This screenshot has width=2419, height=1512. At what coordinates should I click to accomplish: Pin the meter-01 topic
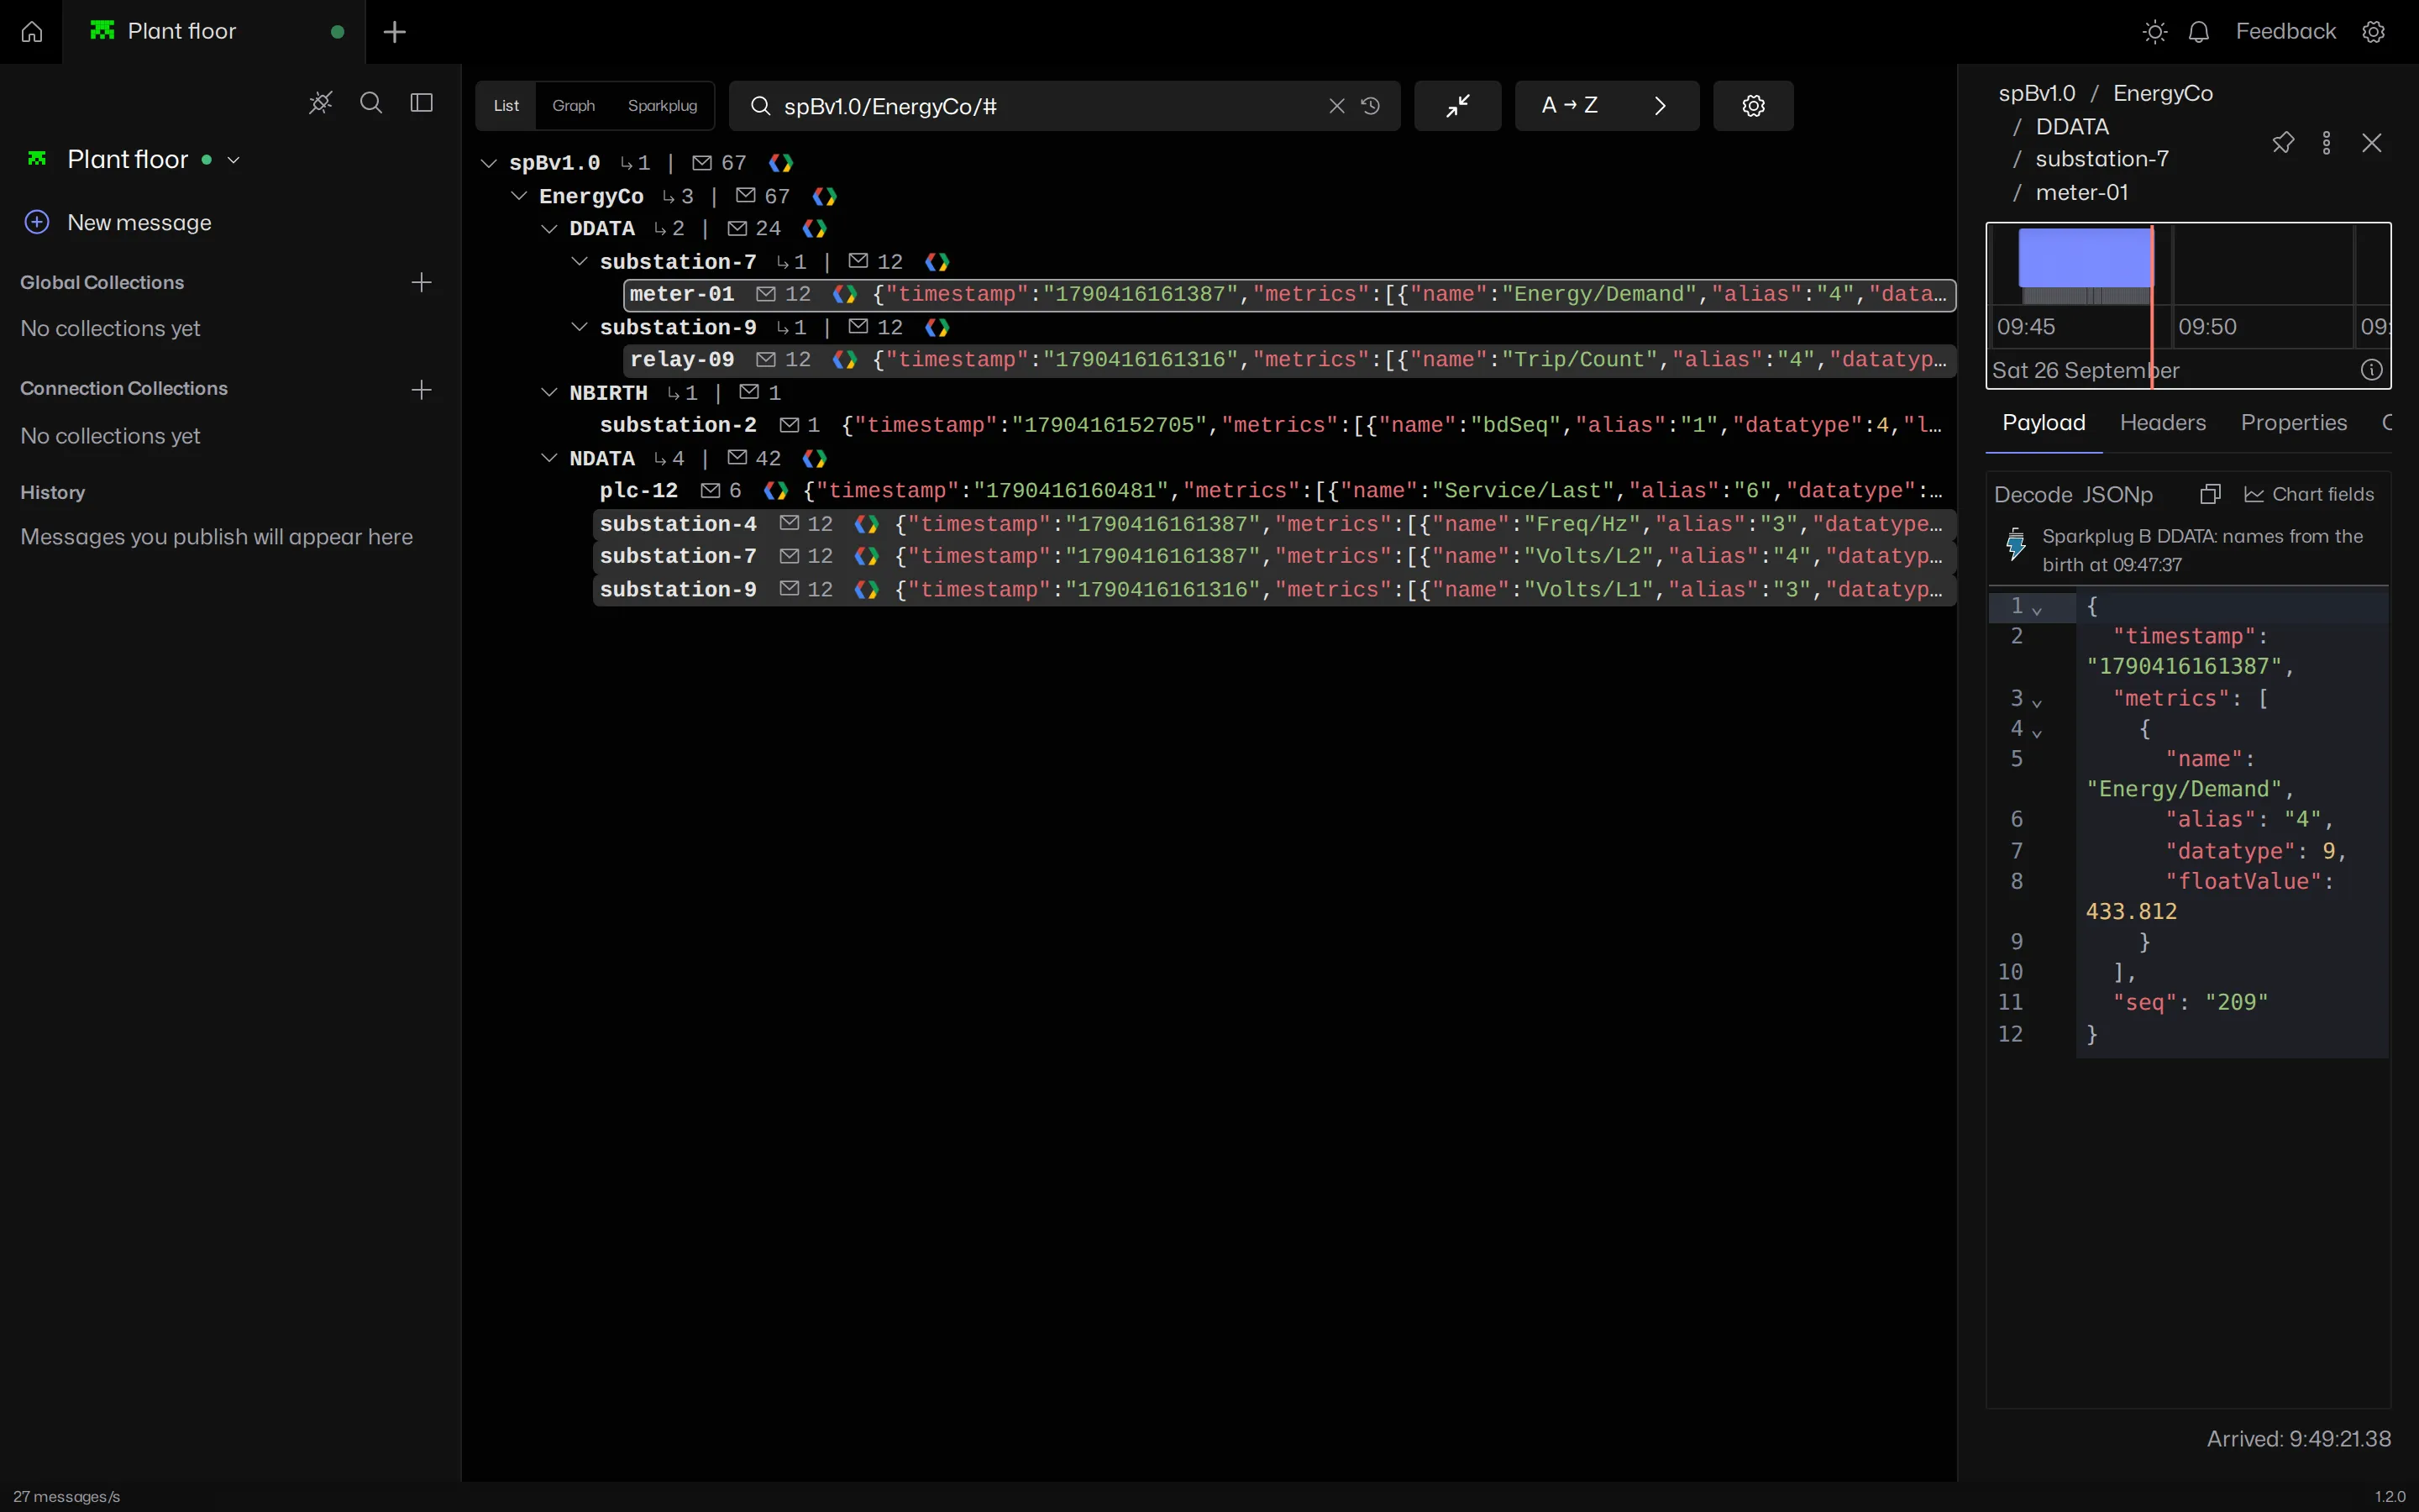(x=2283, y=143)
